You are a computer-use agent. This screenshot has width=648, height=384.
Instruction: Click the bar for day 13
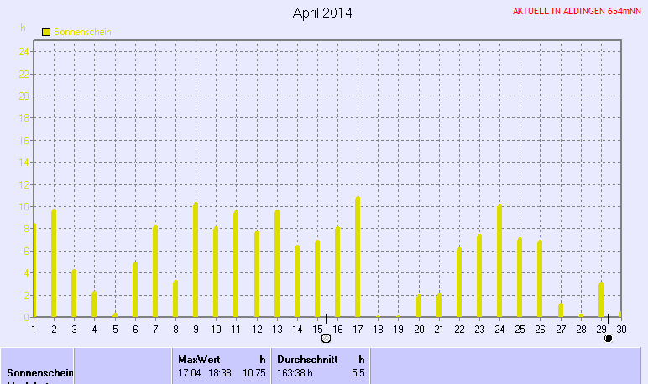277,264
